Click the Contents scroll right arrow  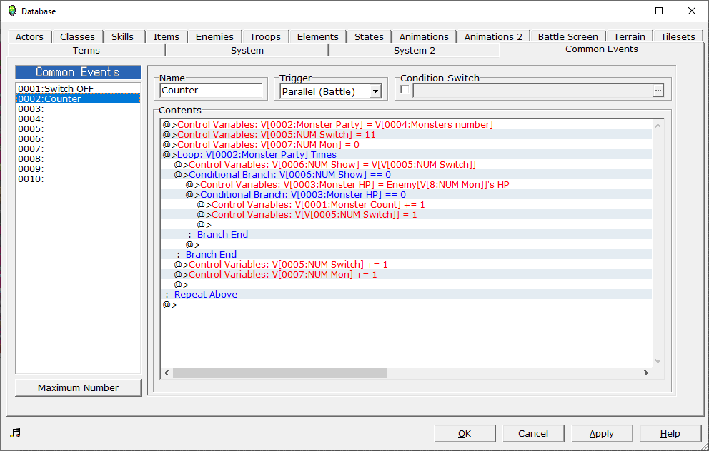pyautogui.click(x=646, y=373)
